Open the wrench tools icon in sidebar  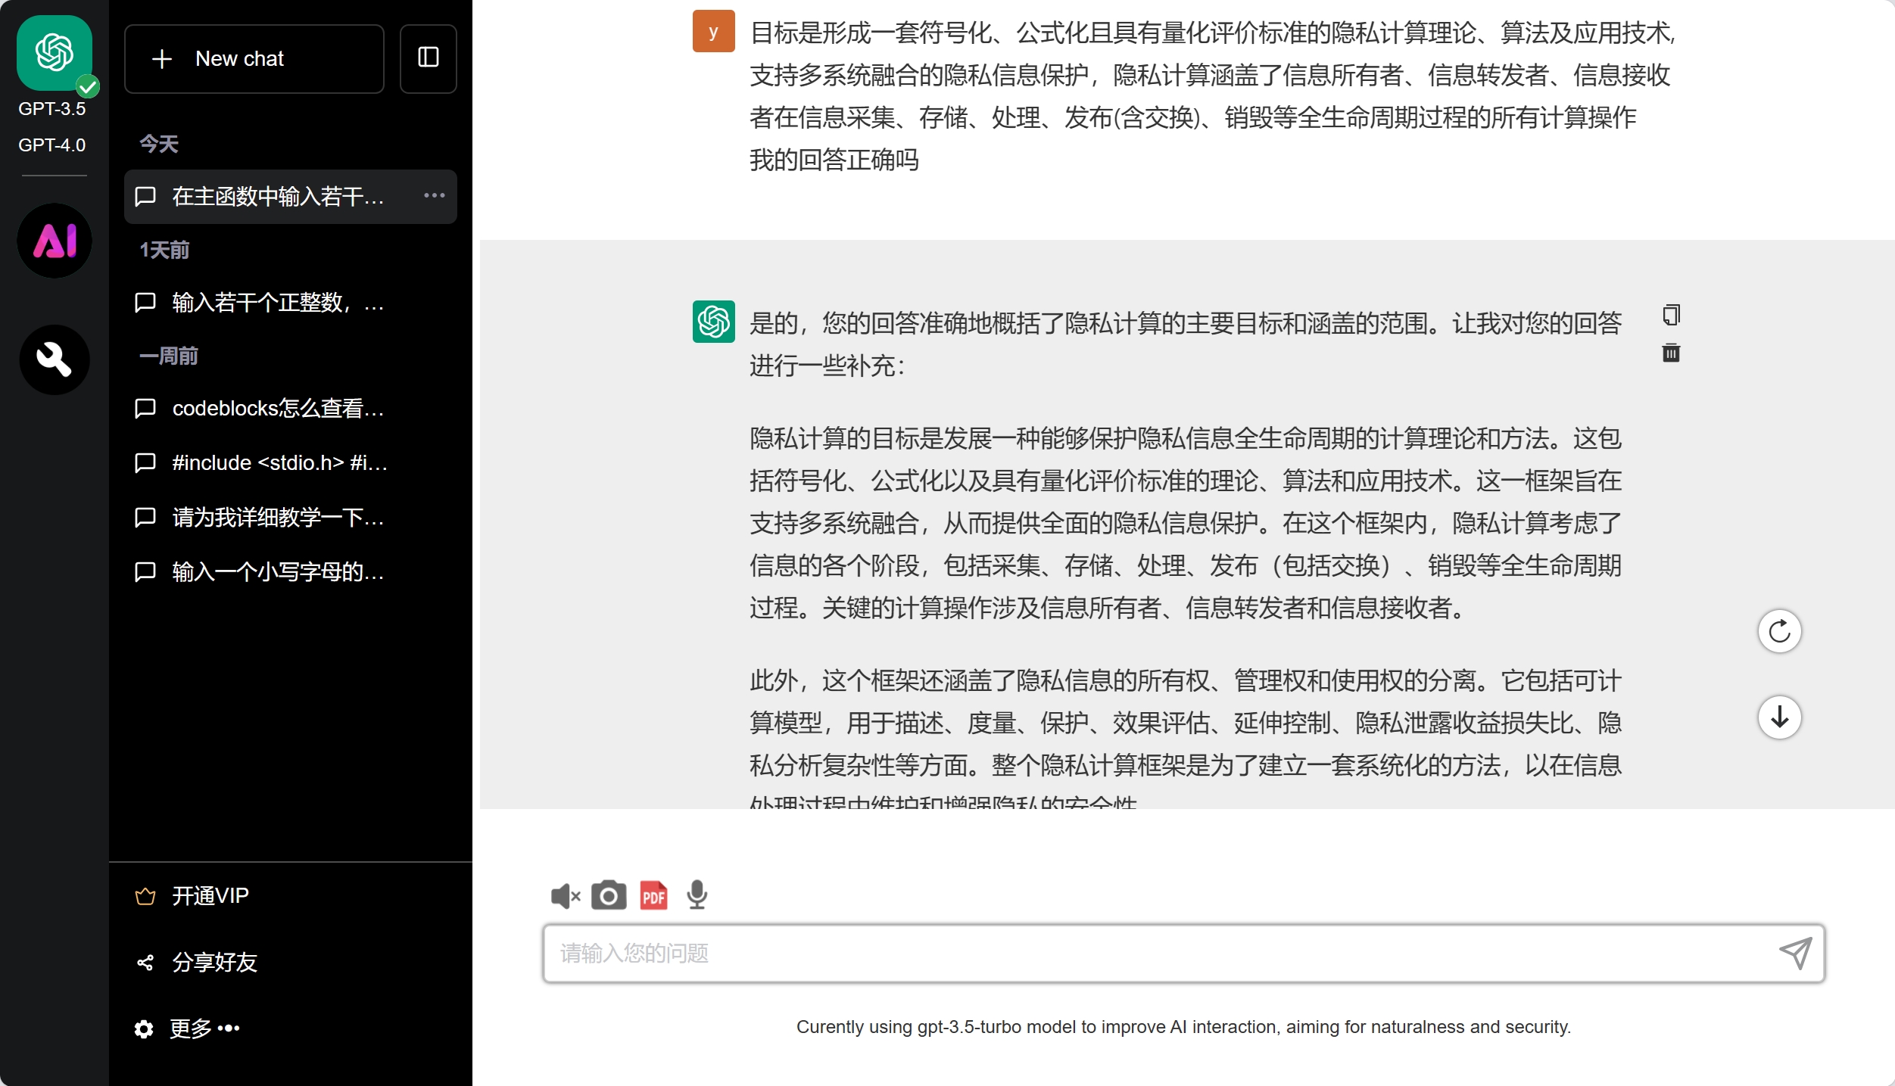click(x=55, y=359)
